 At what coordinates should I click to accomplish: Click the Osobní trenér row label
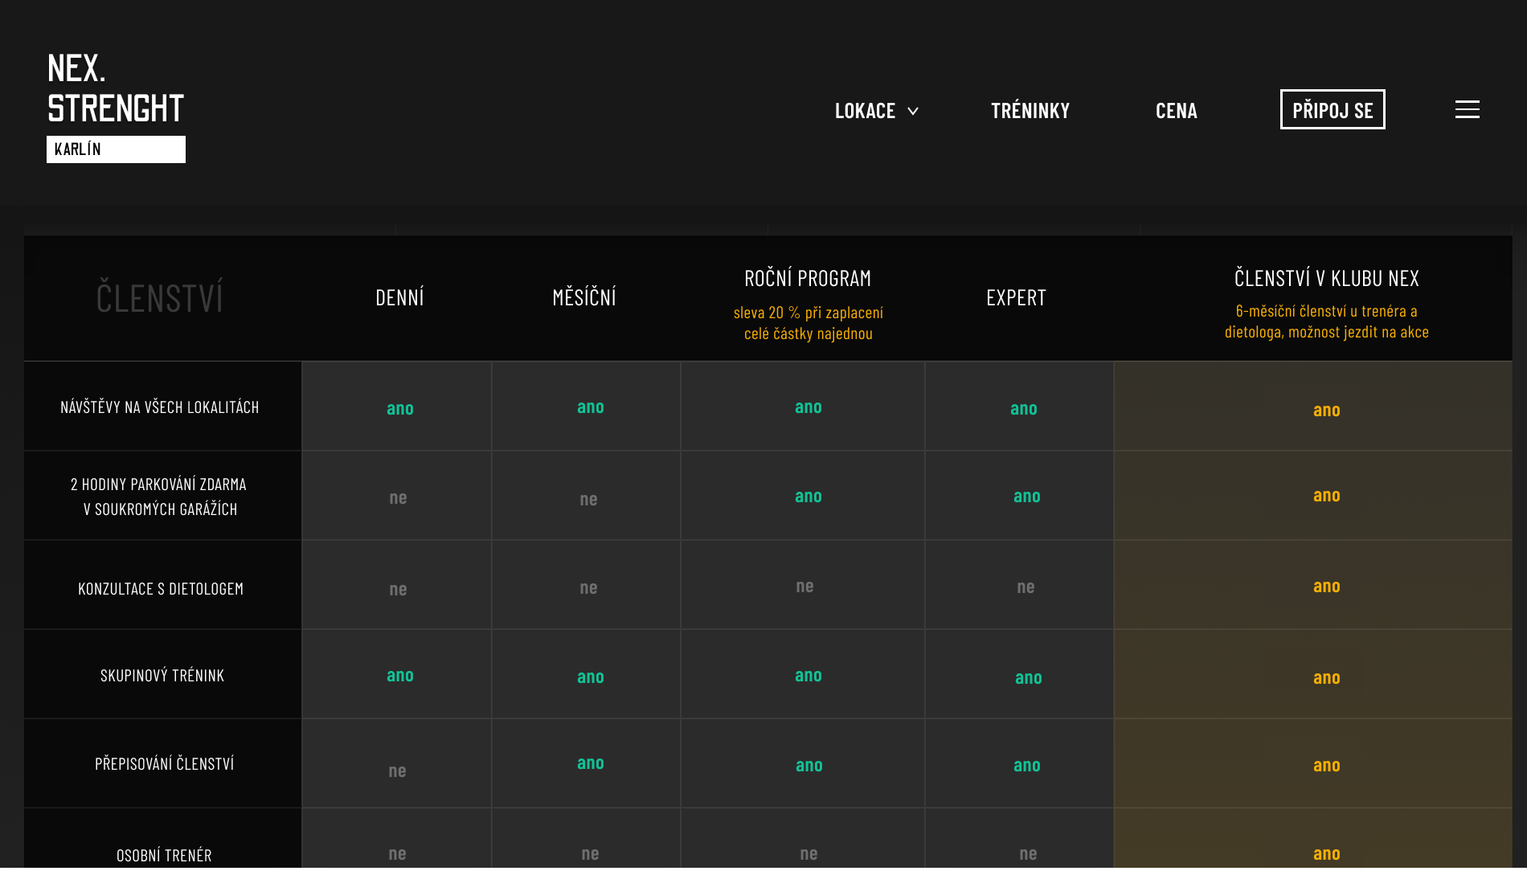pyautogui.click(x=164, y=855)
